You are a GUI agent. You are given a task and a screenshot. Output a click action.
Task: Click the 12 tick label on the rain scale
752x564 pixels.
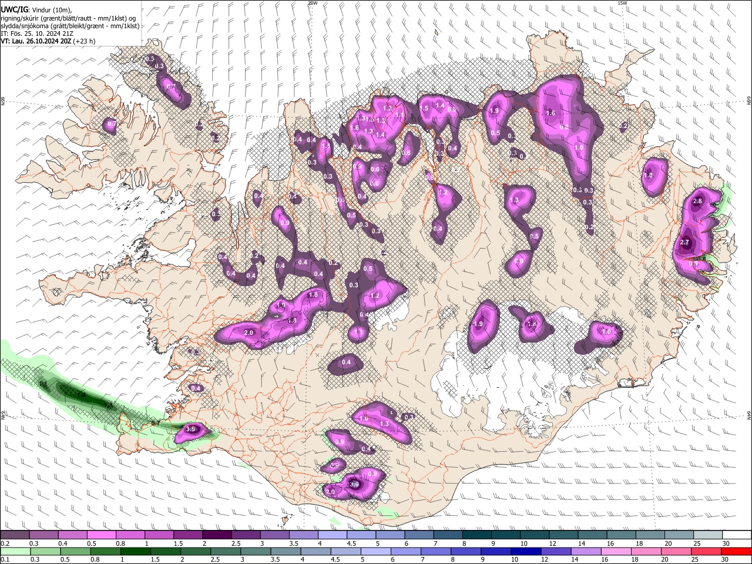[544, 560]
